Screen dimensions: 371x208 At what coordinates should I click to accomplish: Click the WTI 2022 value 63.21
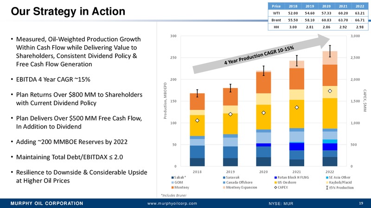(360, 13)
